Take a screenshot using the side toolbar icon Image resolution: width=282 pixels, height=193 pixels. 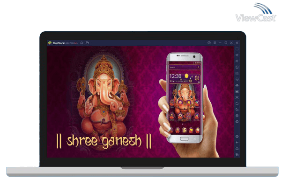tap(237, 91)
